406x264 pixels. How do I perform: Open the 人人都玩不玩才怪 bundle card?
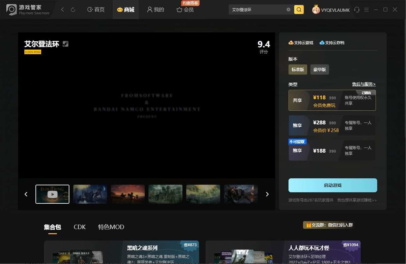click(283, 252)
